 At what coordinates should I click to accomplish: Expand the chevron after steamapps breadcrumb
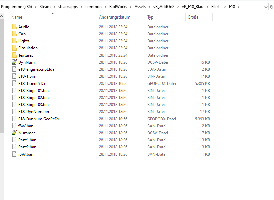tap(82, 7)
